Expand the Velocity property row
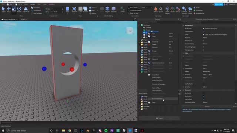 point(183,87)
